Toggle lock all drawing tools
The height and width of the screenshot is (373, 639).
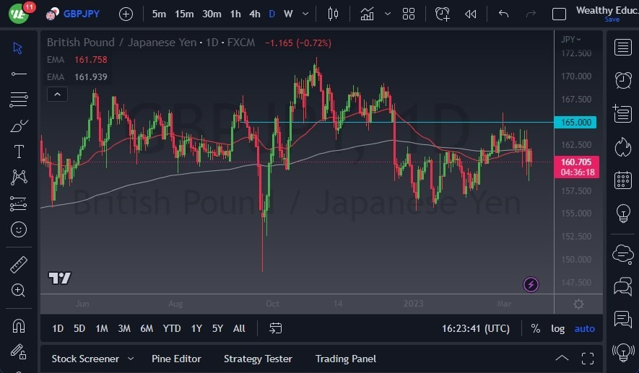(19, 351)
